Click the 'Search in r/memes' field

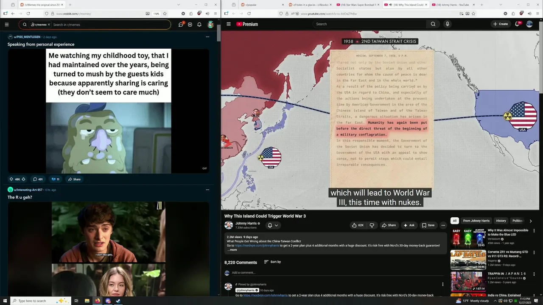110,25
